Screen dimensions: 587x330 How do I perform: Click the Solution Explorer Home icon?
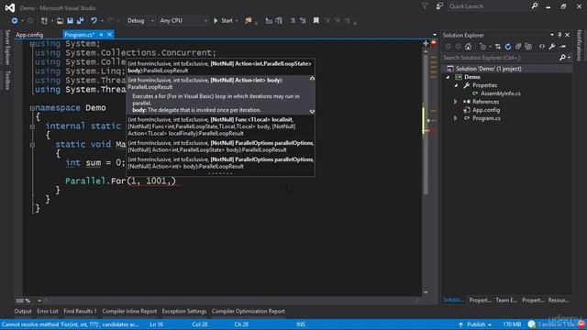click(x=469, y=47)
